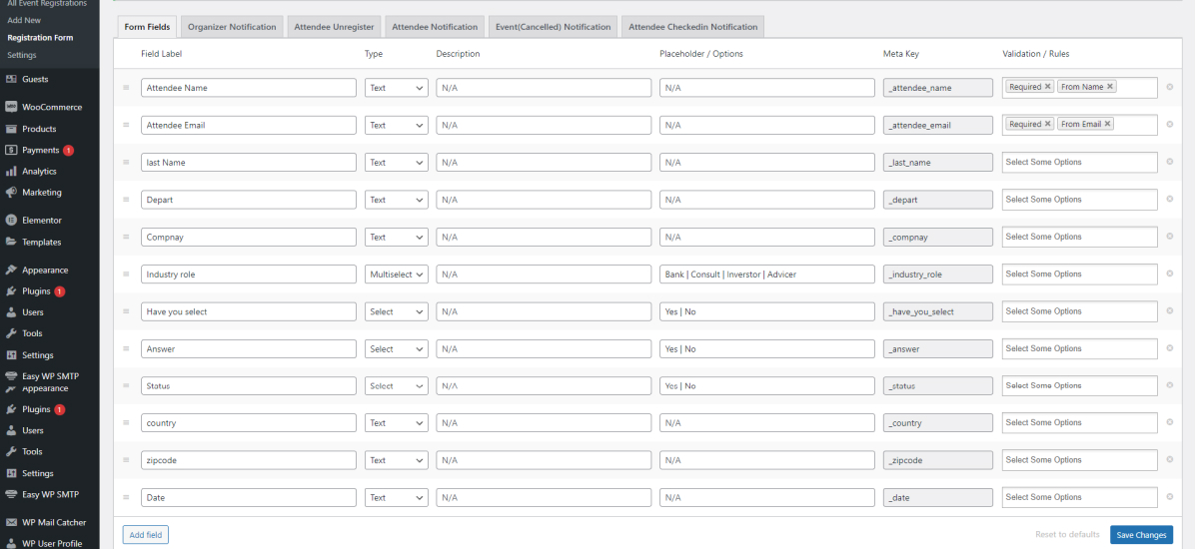Open the validation rules selector for Depart
1199x549 pixels.
[x=1079, y=200]
